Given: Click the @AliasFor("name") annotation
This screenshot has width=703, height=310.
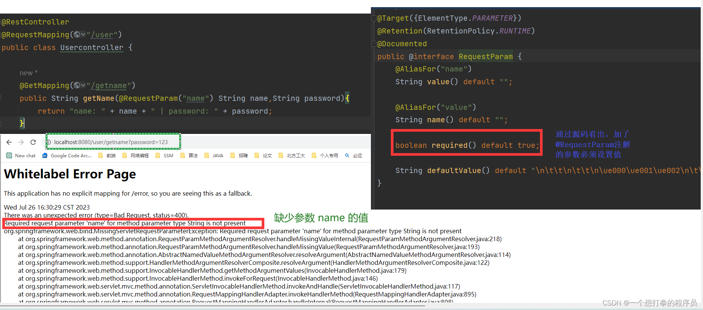Looking at the screenshot, I should click(x=433, y=69).
